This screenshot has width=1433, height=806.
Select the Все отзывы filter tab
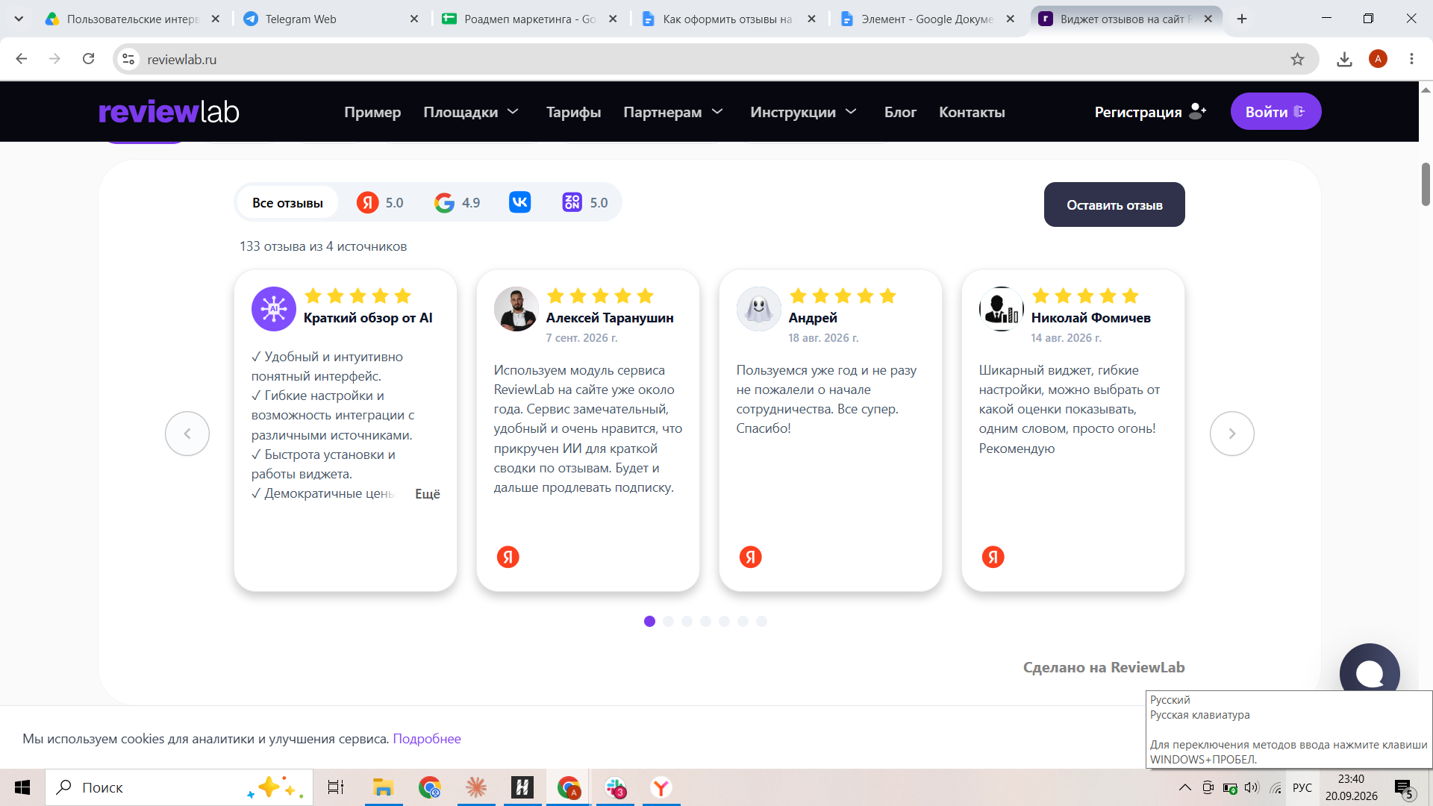pyautogui.click(x=287, y=203)
